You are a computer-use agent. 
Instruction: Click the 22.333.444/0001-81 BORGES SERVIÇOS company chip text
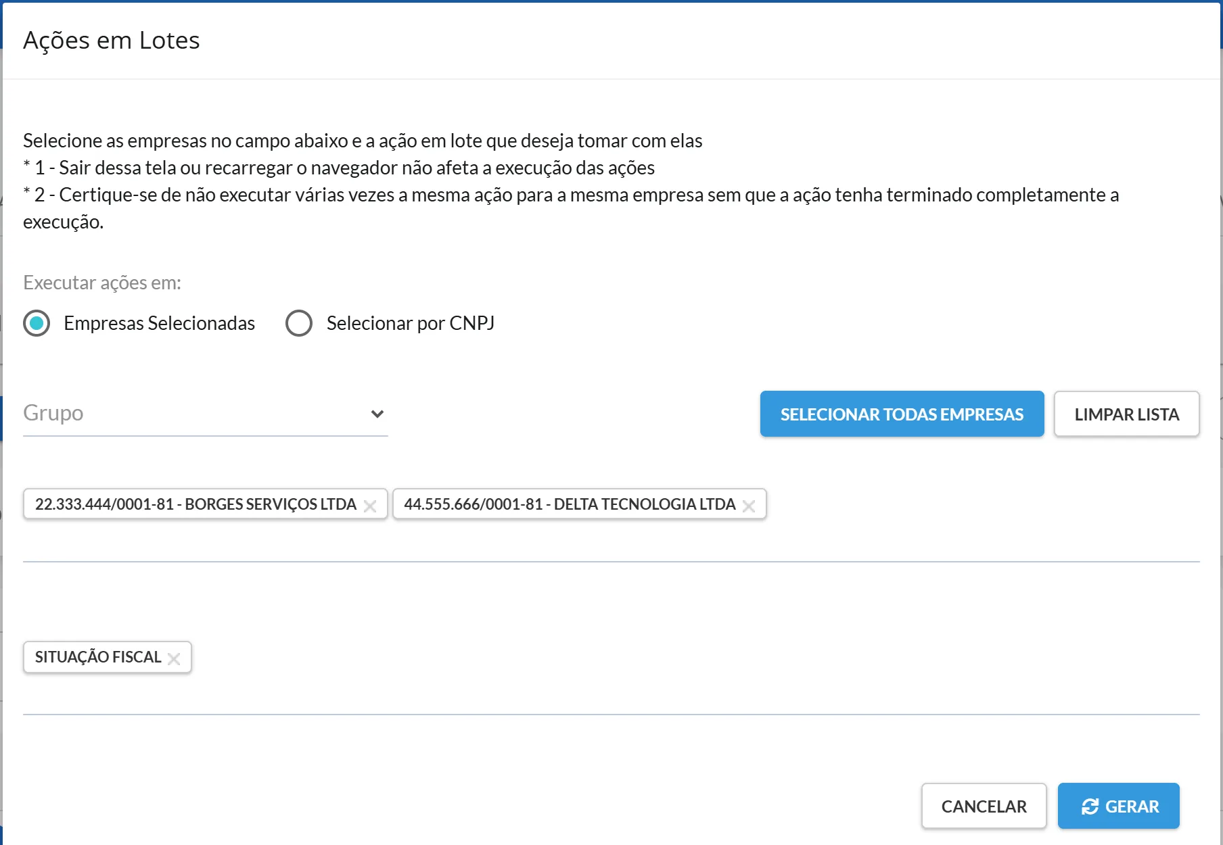click(x=195, y=504)
